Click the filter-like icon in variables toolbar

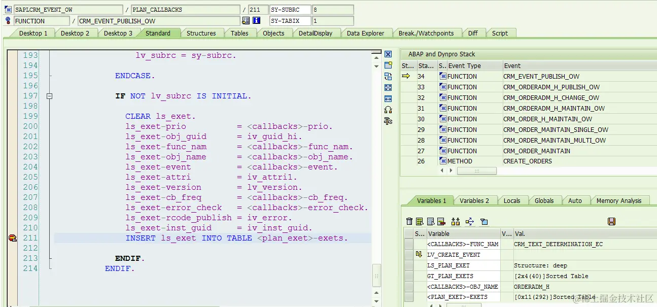pyautogui.click(x=484, y=221)
